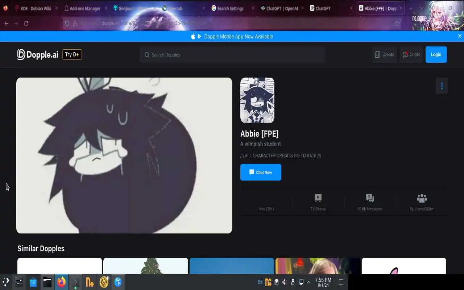
Task: Click the Show Desktop button
Action: [x=341, y=282]
